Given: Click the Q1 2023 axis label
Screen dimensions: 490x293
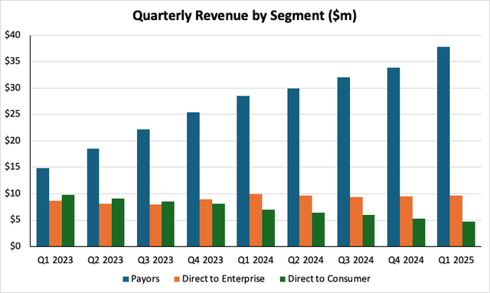Looking at the screenshot, I should click(55, 260).
